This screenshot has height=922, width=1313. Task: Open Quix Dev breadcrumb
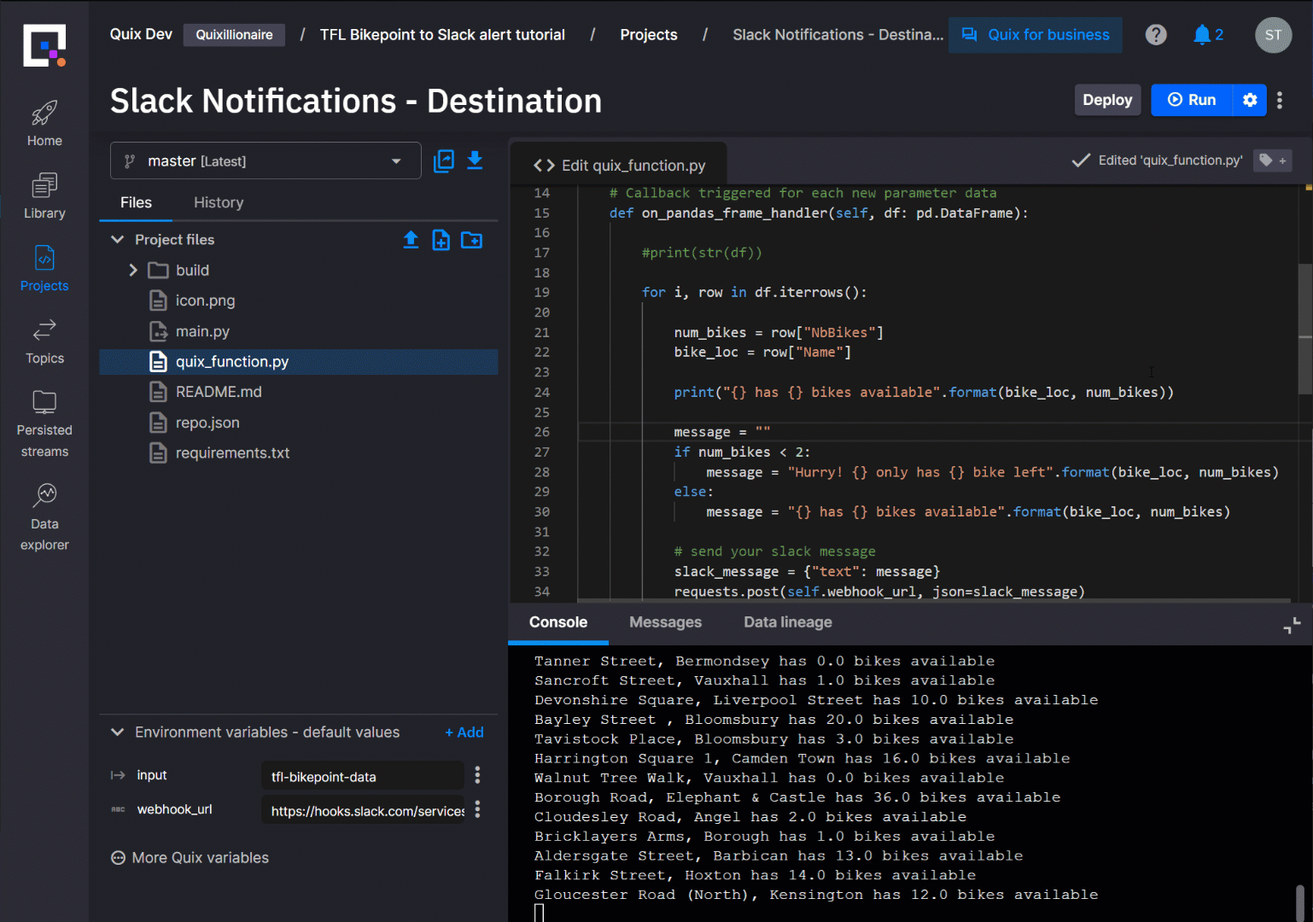point(141,34)
